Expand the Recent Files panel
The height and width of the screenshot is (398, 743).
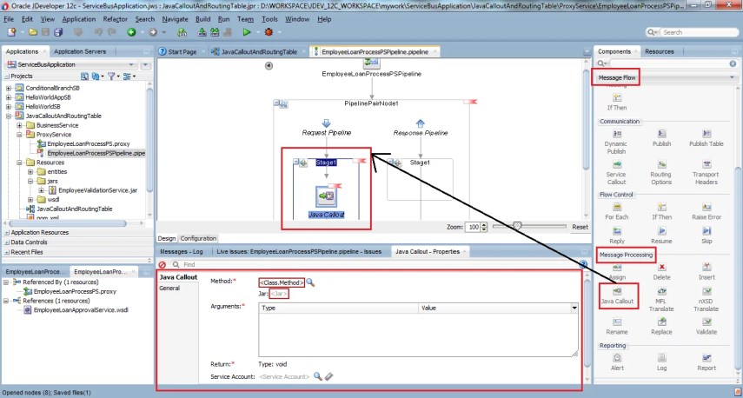(x=7, y=252)
